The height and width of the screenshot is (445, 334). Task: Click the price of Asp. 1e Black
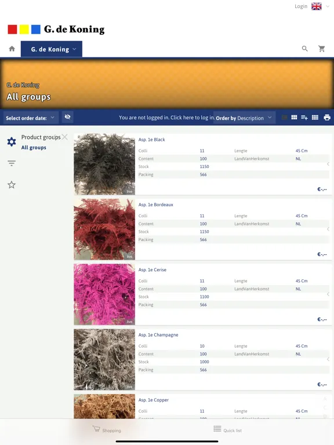point(322,189)
